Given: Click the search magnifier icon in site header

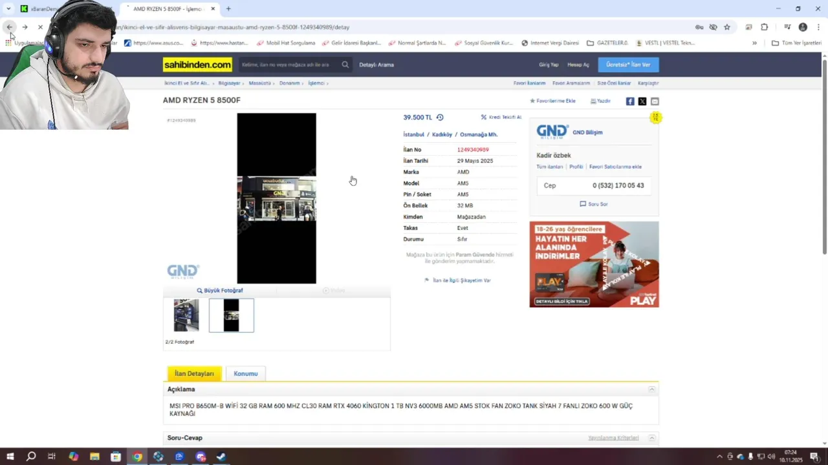Looking at the screenshot, I should [x=345, y=65].
